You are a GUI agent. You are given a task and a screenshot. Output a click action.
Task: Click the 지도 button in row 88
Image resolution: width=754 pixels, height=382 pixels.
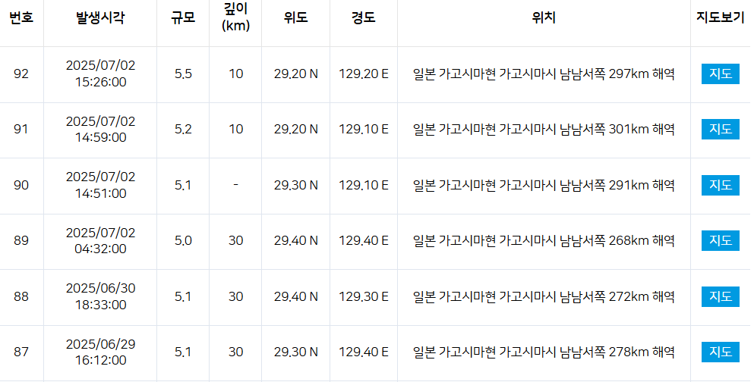pos(720,296)
